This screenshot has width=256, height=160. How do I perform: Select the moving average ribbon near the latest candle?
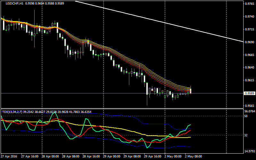tap(187, 88)
